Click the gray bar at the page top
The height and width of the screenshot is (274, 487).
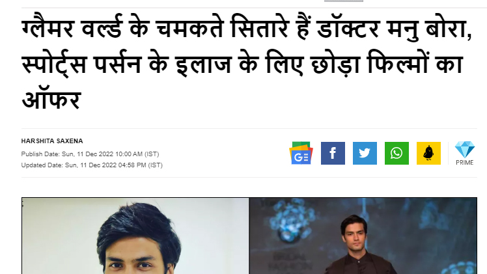pos(344,1)
